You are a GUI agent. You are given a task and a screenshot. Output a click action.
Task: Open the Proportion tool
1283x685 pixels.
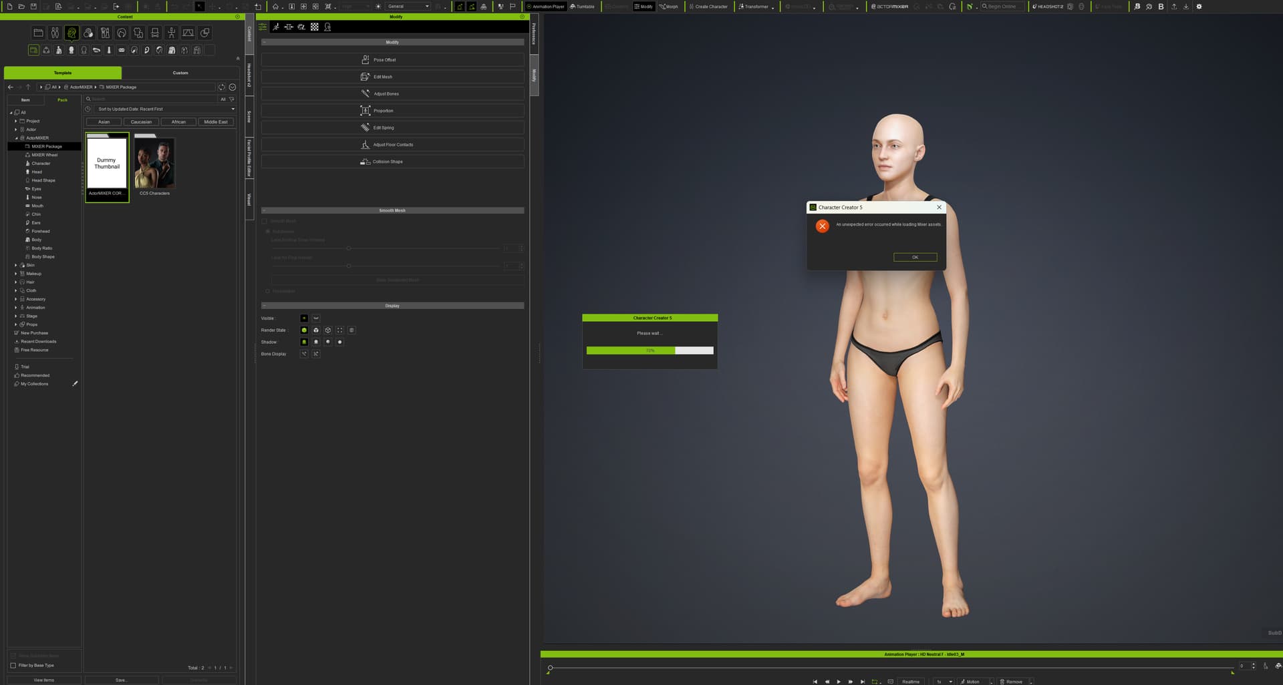[392, 111]
